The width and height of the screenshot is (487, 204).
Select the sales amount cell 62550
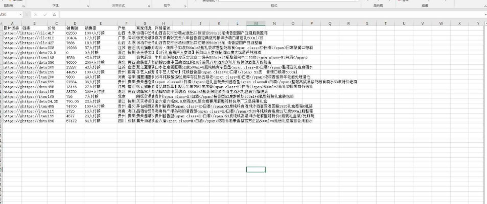point(75,33)
